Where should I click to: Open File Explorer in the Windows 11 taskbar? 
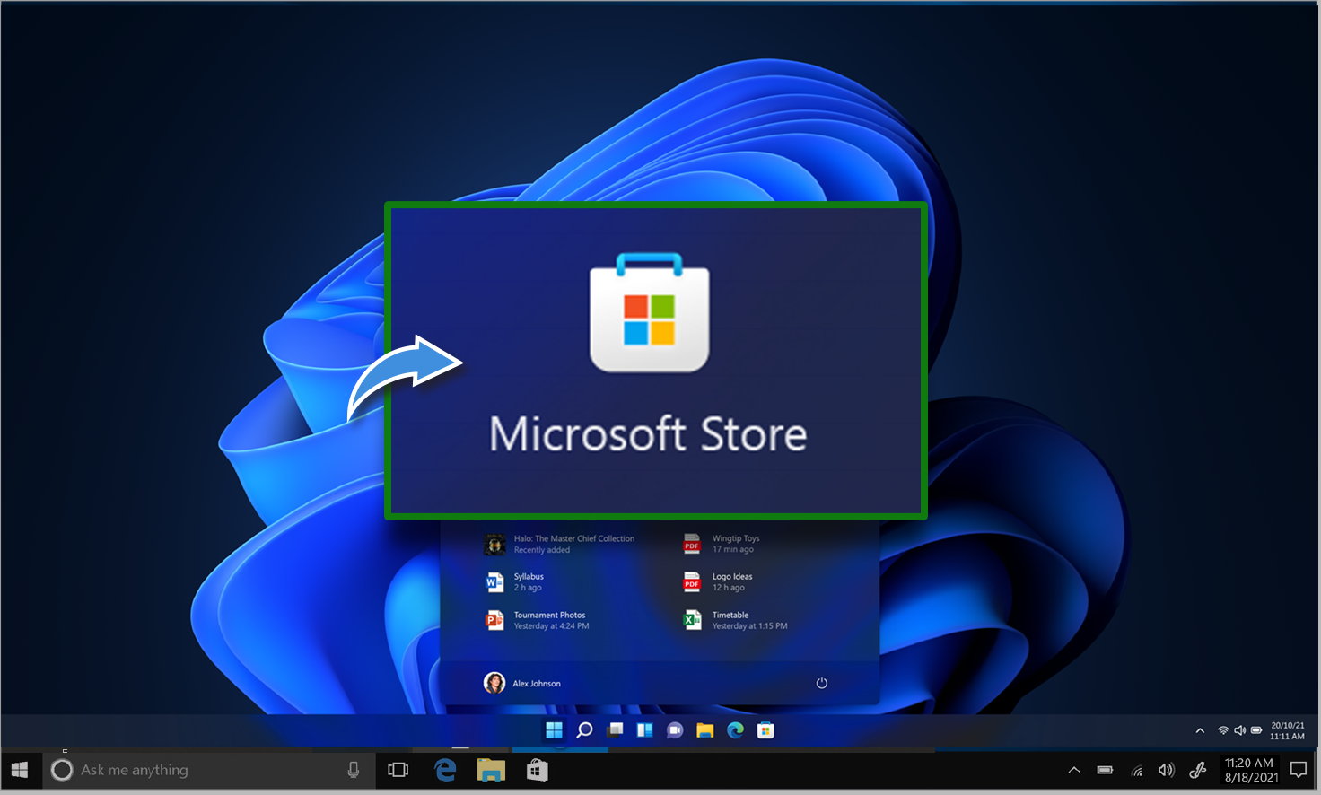705,730
